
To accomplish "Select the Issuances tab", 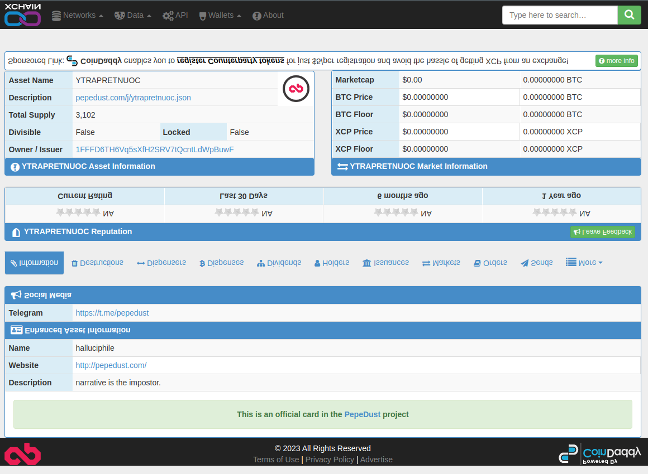I will click(385, 263).
